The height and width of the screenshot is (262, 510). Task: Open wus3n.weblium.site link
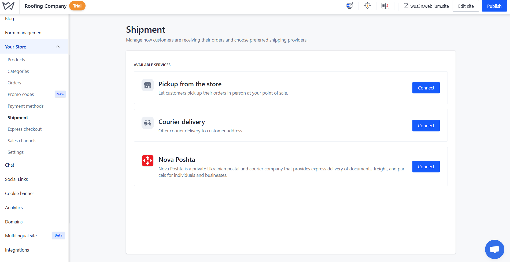[426, 6]
